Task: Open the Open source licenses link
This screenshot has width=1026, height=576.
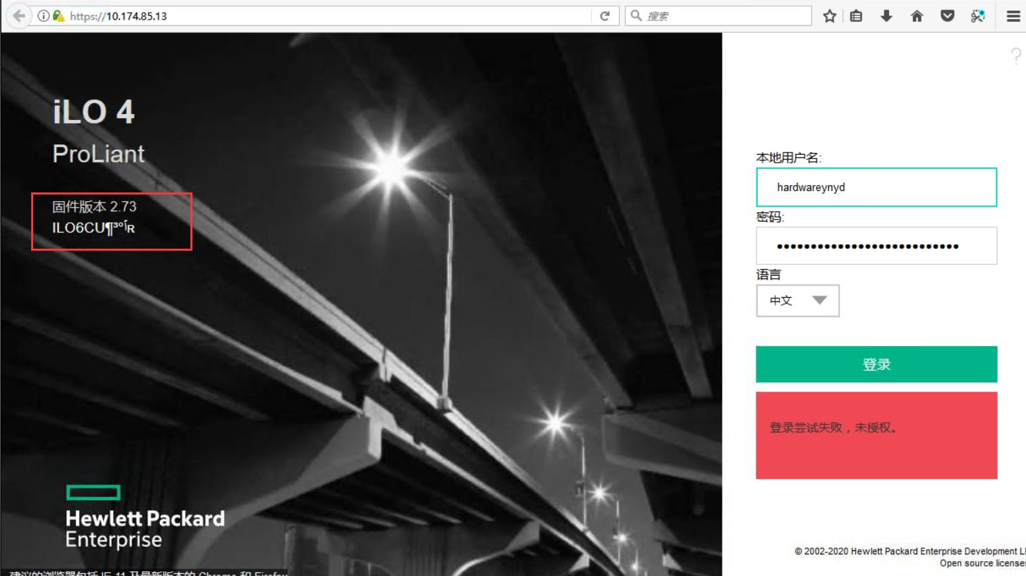Action: 983,563
